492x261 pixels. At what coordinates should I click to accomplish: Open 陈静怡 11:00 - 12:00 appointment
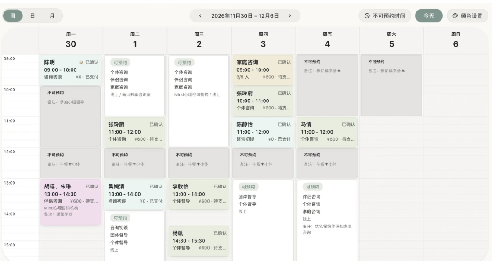click(x=263, y=132)
